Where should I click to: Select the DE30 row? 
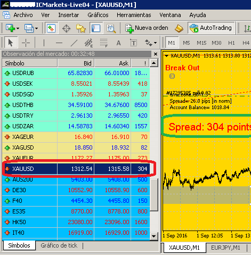coord(76,190)
